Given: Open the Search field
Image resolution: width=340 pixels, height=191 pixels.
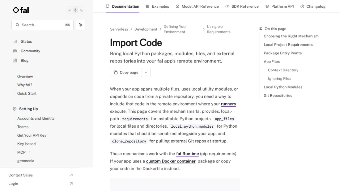Looking at the screenshot, I should (x=42, y=25).
